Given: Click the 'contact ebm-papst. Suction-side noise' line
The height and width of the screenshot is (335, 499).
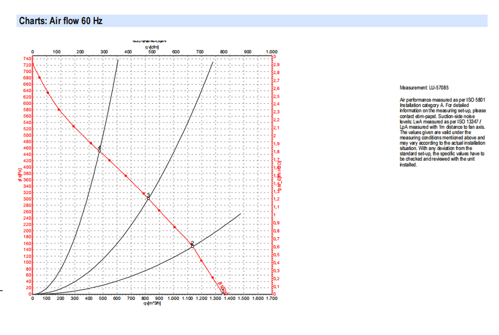Looking at the screenshot, I should 437,116.
